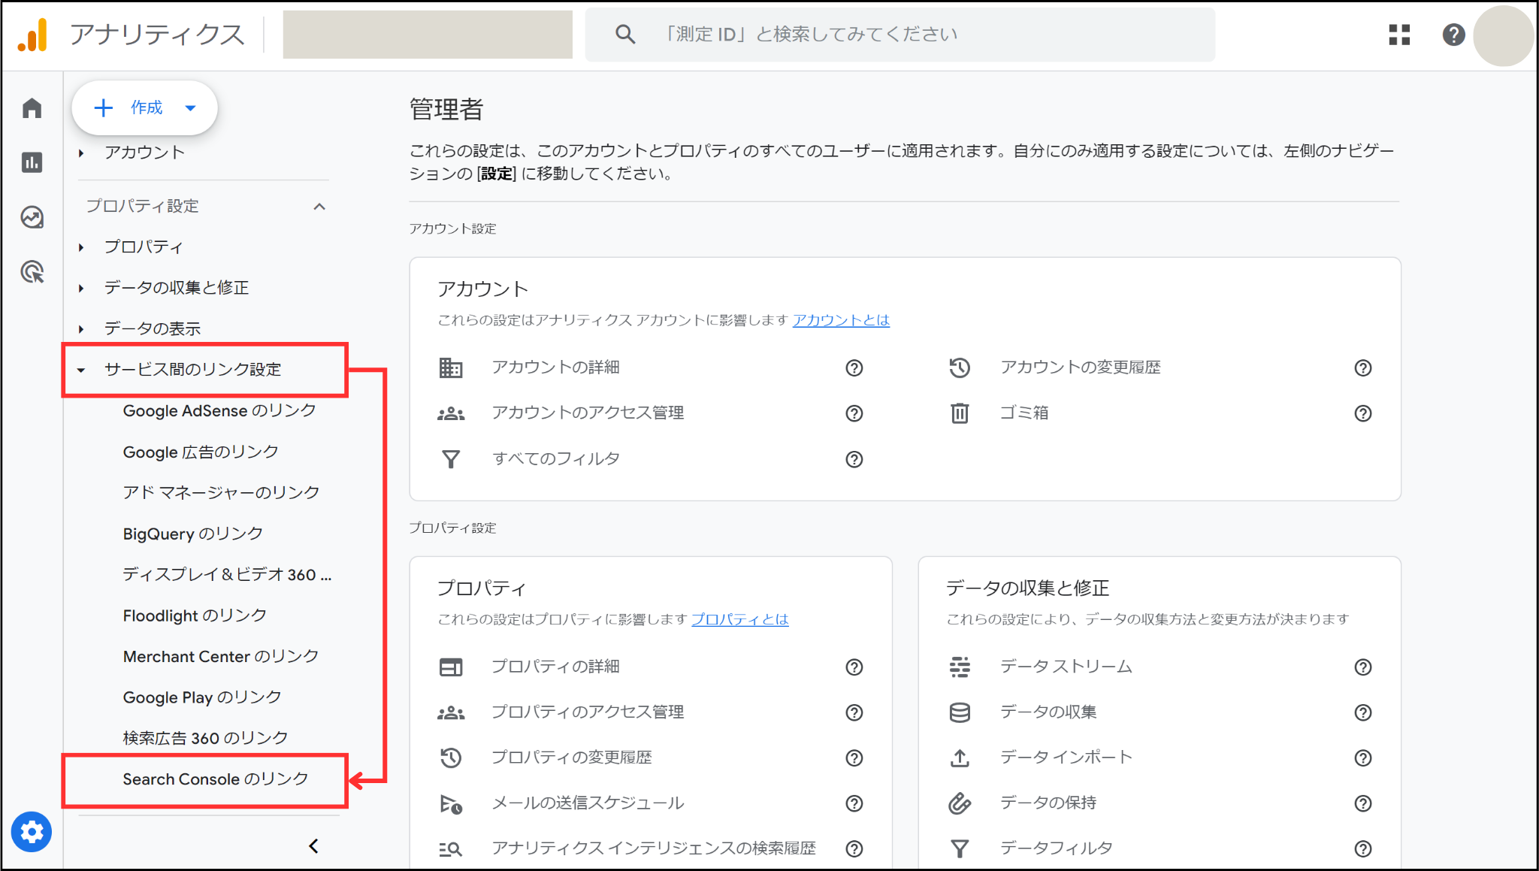Open the help question mark in header
Screen dimensions: 1539x871
(x=1453, y=35)
